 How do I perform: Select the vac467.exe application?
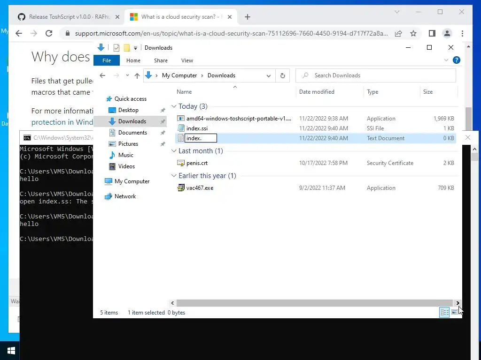point(316,188)
